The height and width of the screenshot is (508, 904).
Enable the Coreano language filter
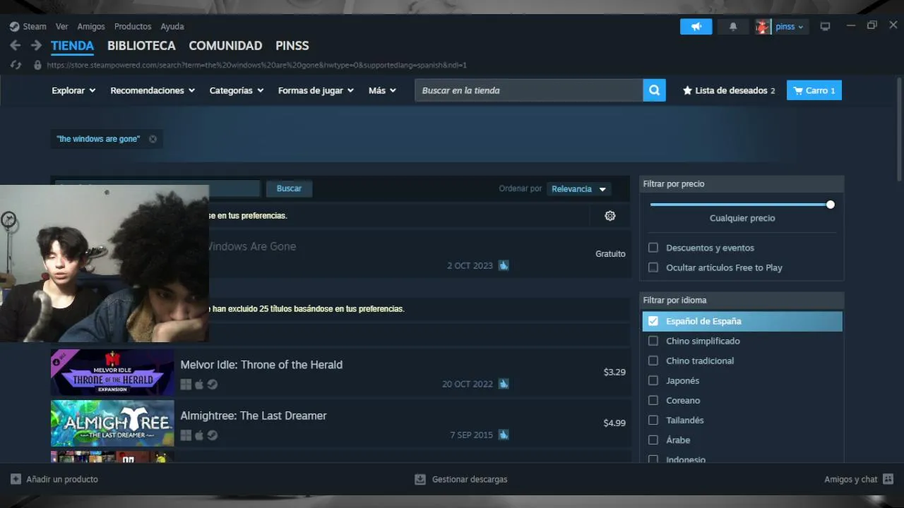point(653,400)
